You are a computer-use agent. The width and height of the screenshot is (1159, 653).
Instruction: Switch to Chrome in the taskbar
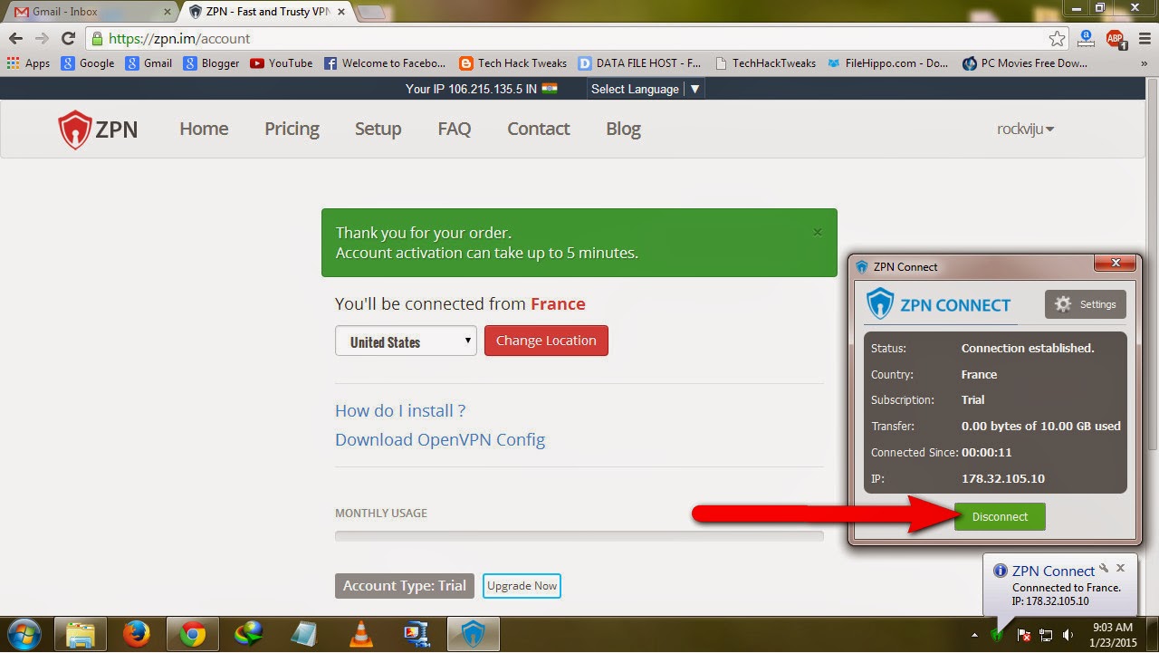click(193, 634)
